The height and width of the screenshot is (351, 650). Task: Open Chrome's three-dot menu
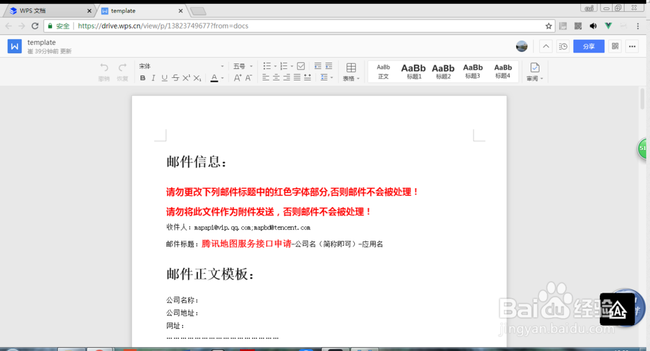pos(638,26)
